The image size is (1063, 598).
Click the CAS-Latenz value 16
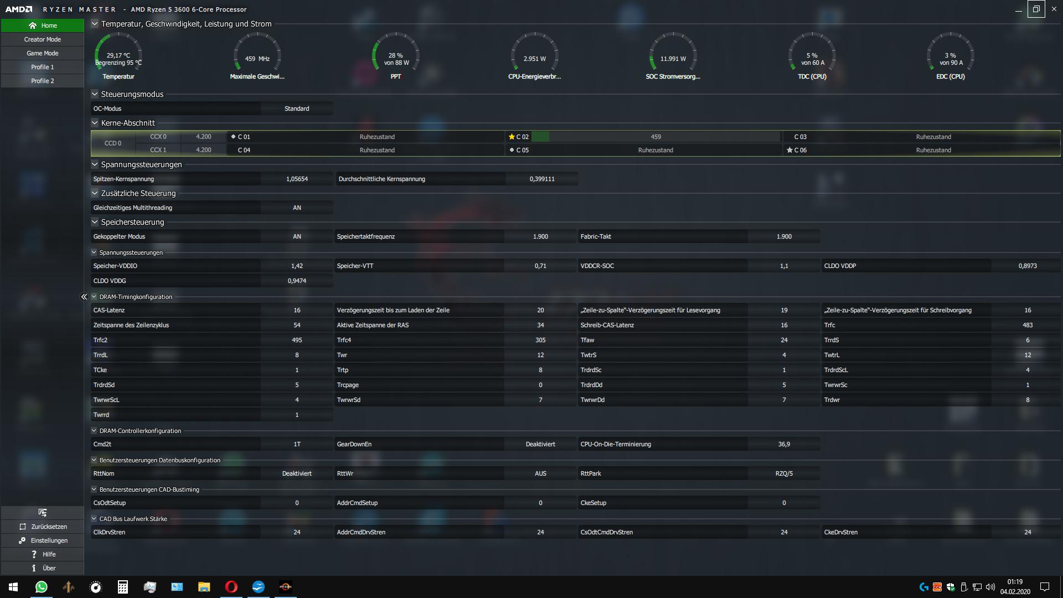(297, 310)
